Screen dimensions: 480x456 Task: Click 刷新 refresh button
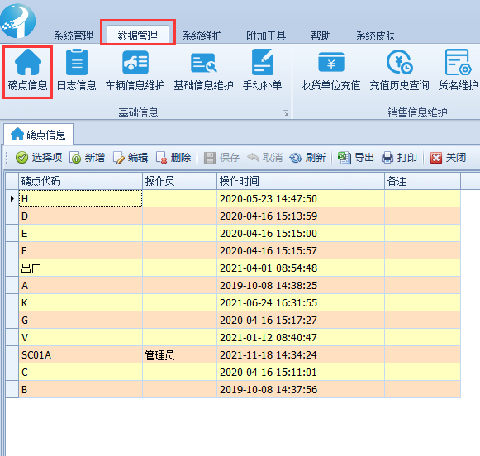pyautogui.click(x=307, y=158)
